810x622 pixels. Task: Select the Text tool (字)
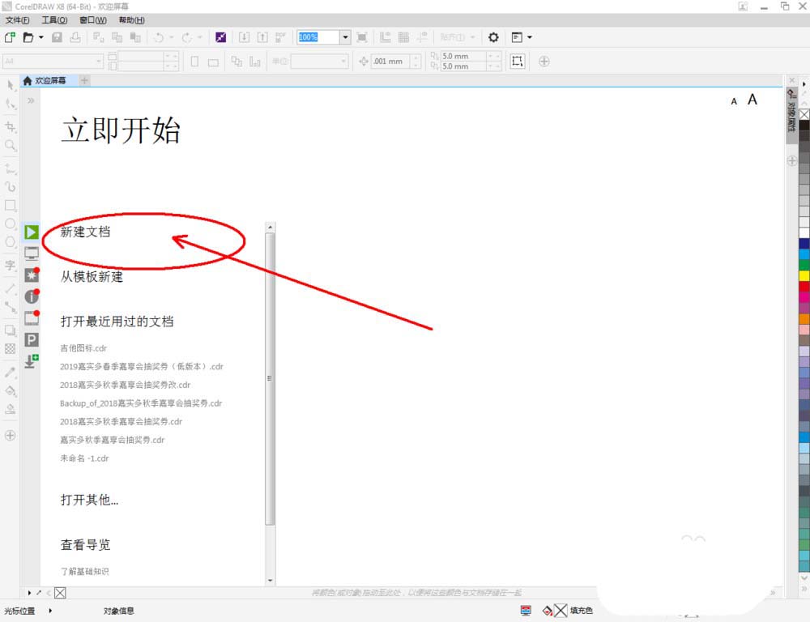pos(11,266)
